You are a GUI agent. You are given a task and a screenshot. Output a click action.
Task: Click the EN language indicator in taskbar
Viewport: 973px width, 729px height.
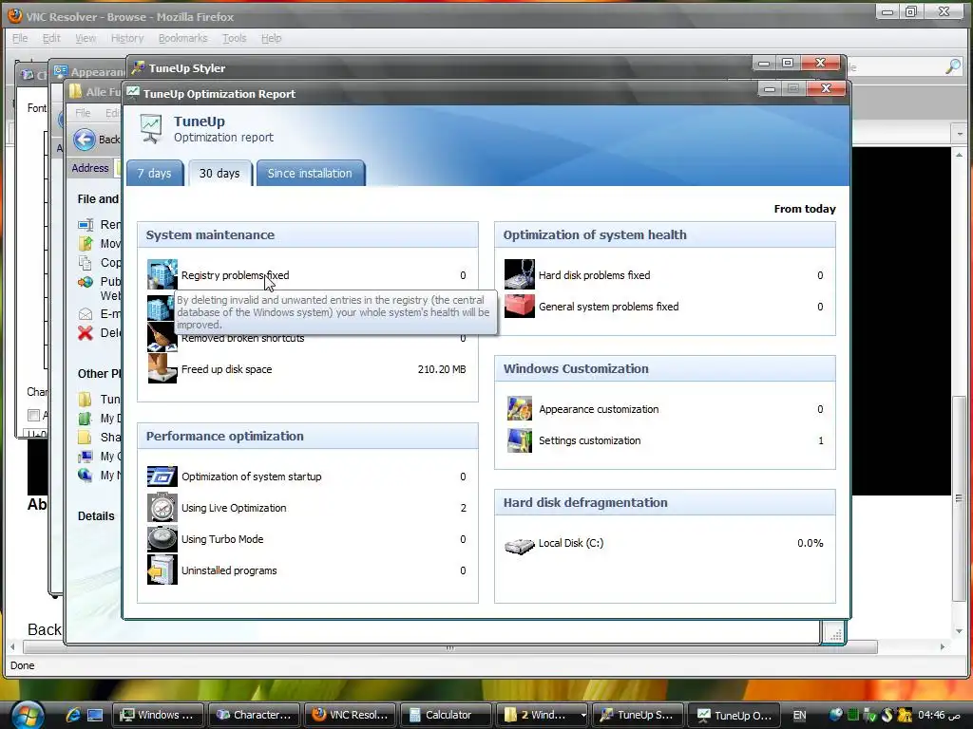click(x=800, y=715)
